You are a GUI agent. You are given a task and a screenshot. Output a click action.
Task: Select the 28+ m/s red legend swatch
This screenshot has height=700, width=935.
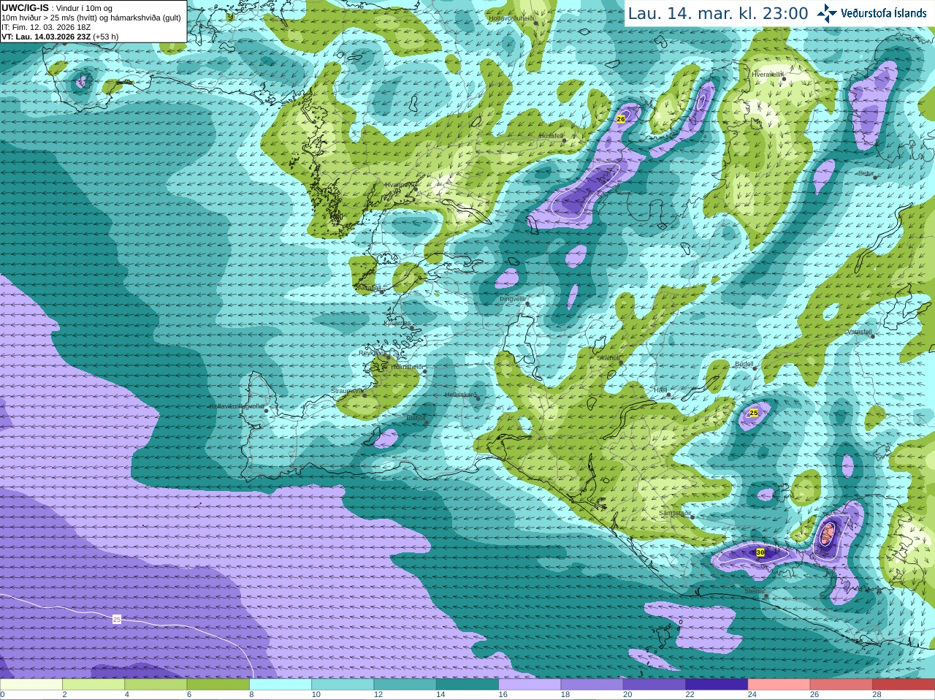(904, 685)
